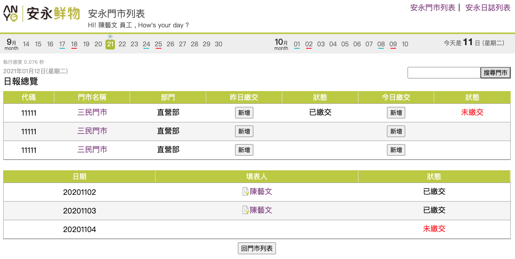The width and height of the screenshot is (515, 259).
Task: Click the pin marker above date 21
Action: pyautogui.click(x=110, y=36)
